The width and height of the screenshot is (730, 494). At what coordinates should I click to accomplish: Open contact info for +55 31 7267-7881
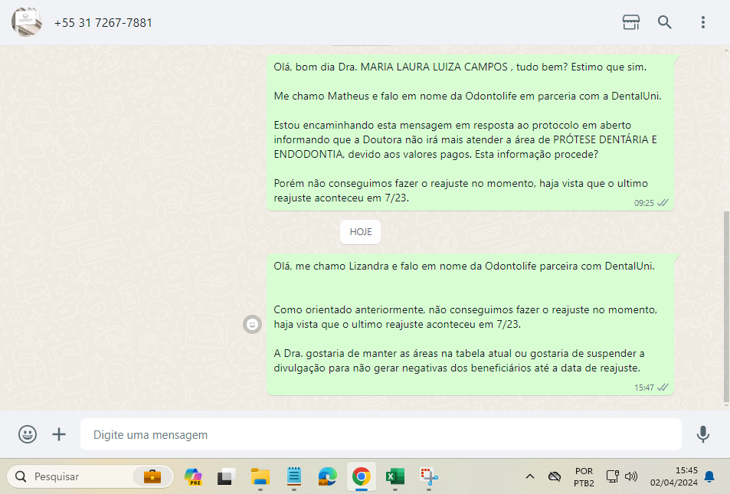pyautogui.click(x=103, y=23)
